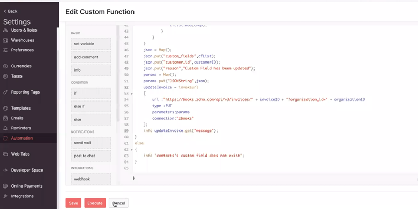Screen dimensions: 418x209
Task: Click the block list vertical scrollbar
Action: 118,73
